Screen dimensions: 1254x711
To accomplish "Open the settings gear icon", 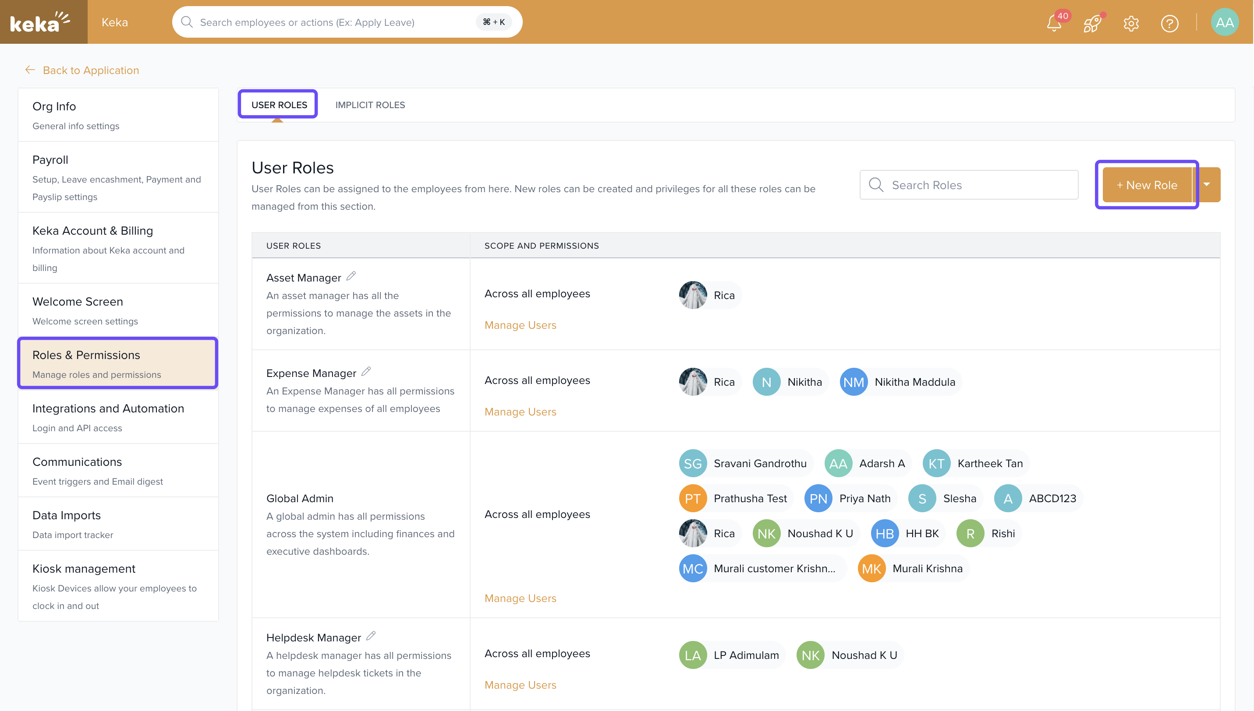I will pyautogui.click(x=1131, y=23).
